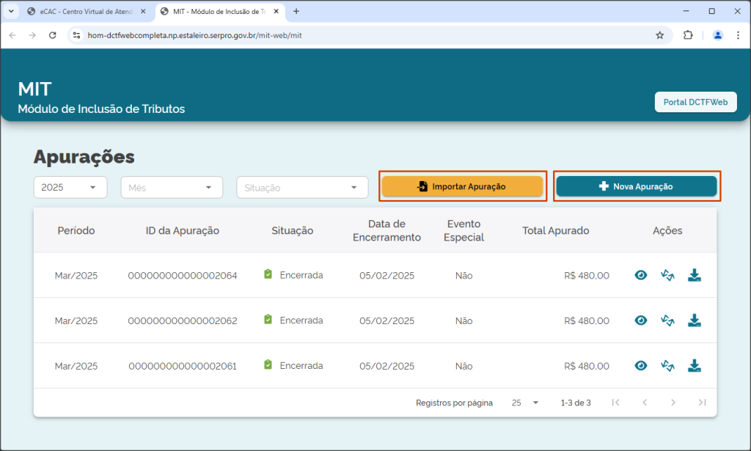The width and height of the screenshot is (751, 451).
Task: Click the Total Apurado column header
Action: (556, 230)
